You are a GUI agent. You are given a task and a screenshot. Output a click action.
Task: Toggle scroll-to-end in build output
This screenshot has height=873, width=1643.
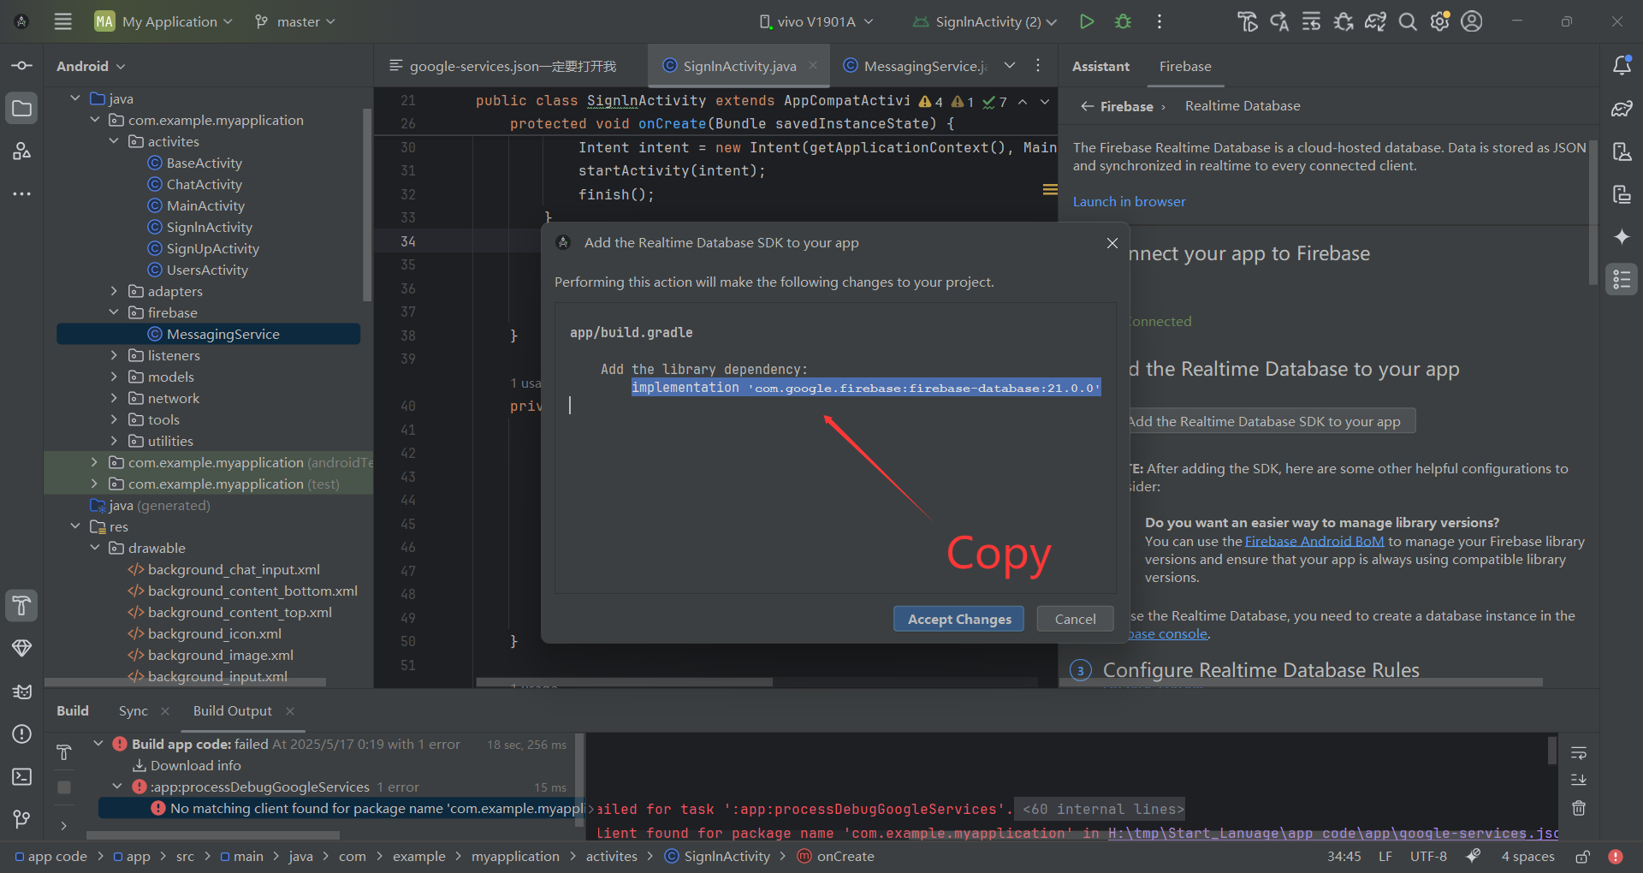(1579, 780)
